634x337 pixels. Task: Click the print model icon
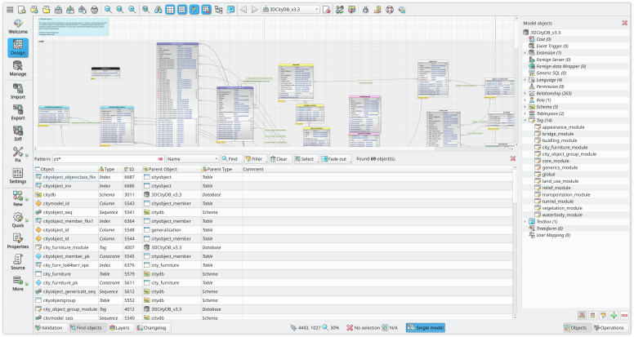(94, 9)
